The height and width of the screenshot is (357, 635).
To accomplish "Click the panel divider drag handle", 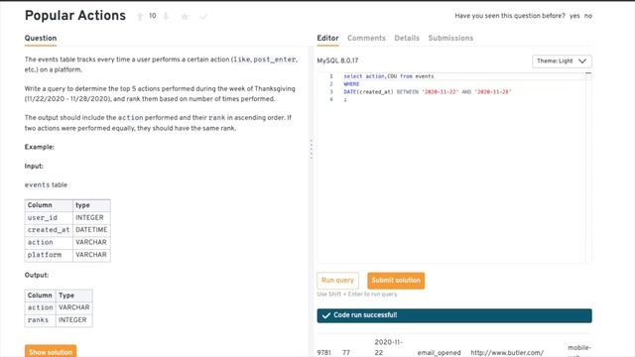I will [x=311, y=149].
